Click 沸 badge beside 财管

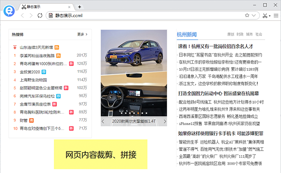coord(31,120)
